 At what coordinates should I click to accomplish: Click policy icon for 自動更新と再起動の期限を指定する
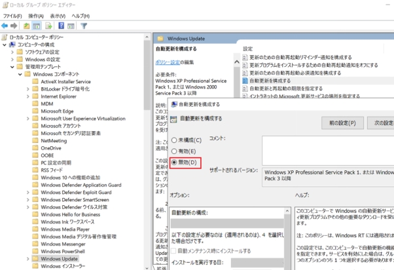[245, 88]
